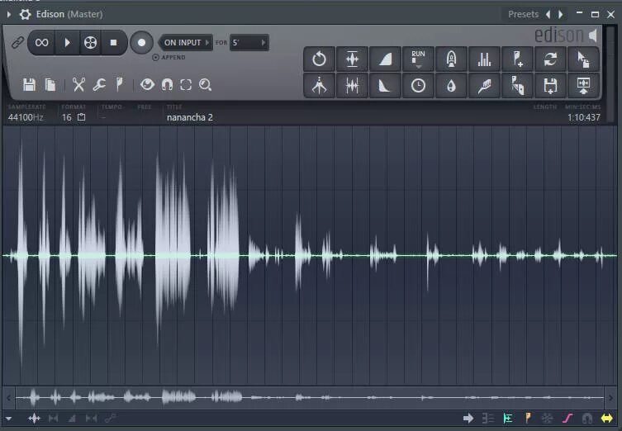
Task: Click the blur droplet tool
Action: (451, 85)
